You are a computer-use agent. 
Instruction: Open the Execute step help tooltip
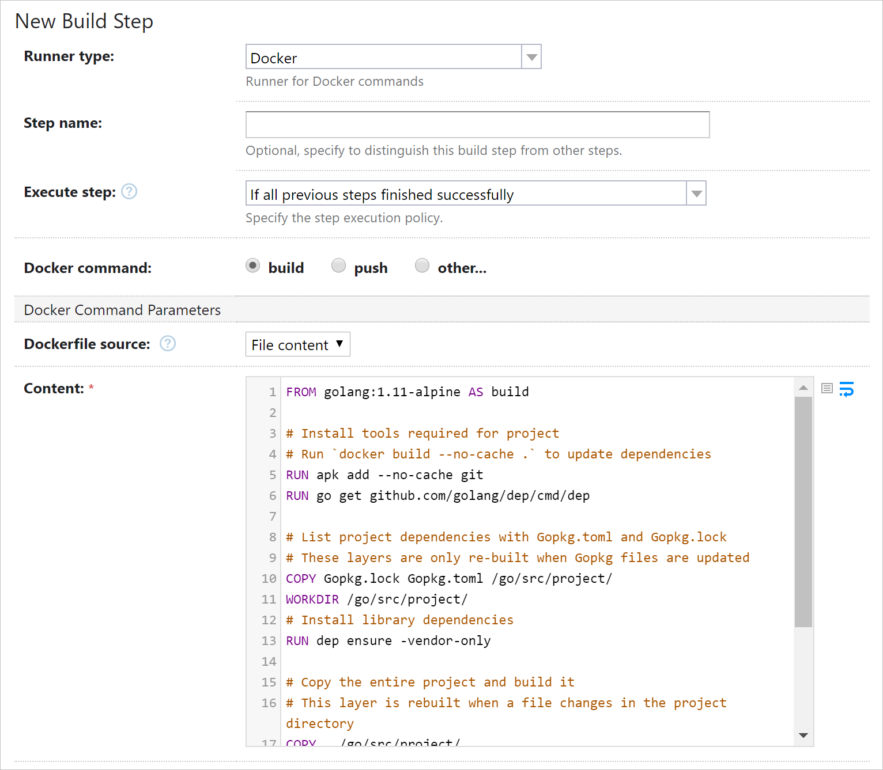pos(130,192)
